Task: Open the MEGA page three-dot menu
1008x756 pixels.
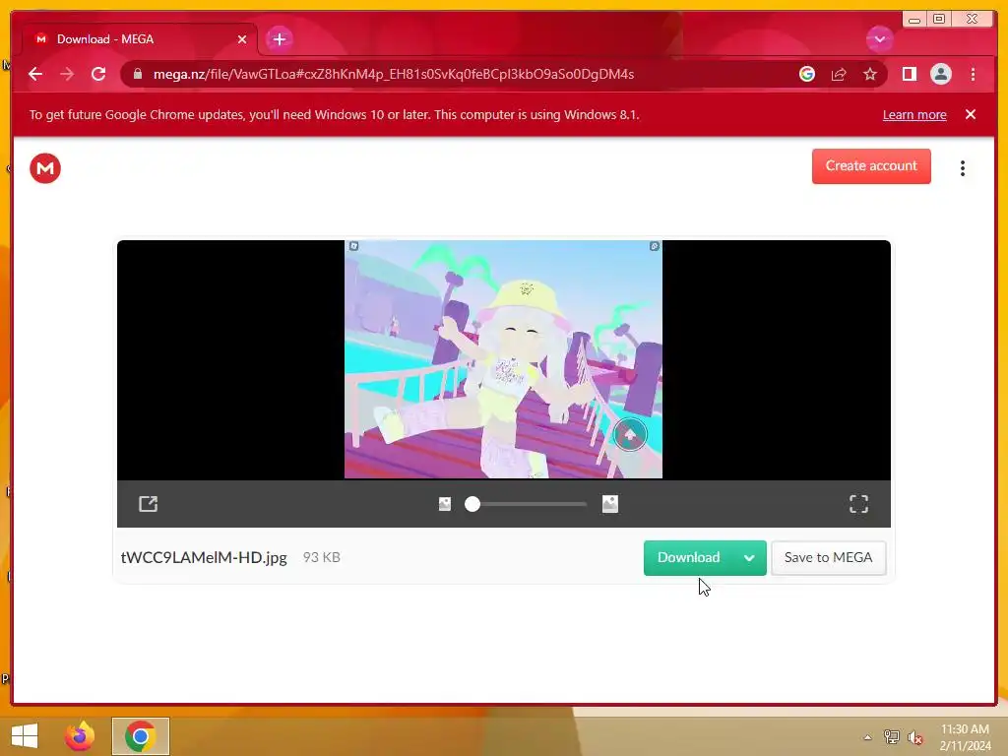Action: click(x=963, y=168)
